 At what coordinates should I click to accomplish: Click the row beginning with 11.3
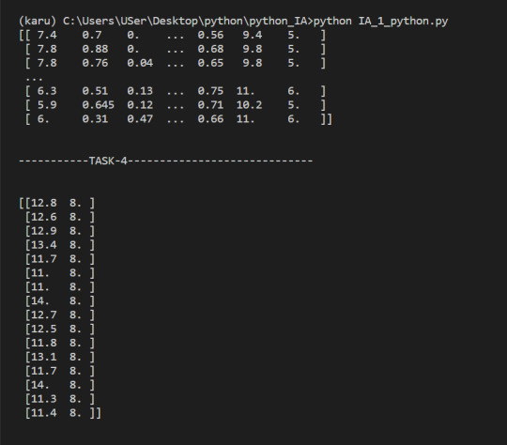[60, 399]
